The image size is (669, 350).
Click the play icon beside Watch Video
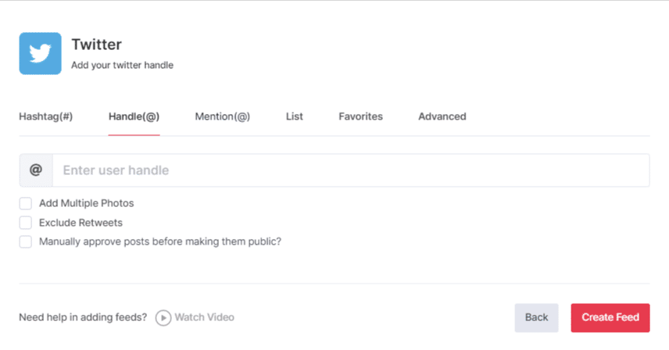click(163, 317)
